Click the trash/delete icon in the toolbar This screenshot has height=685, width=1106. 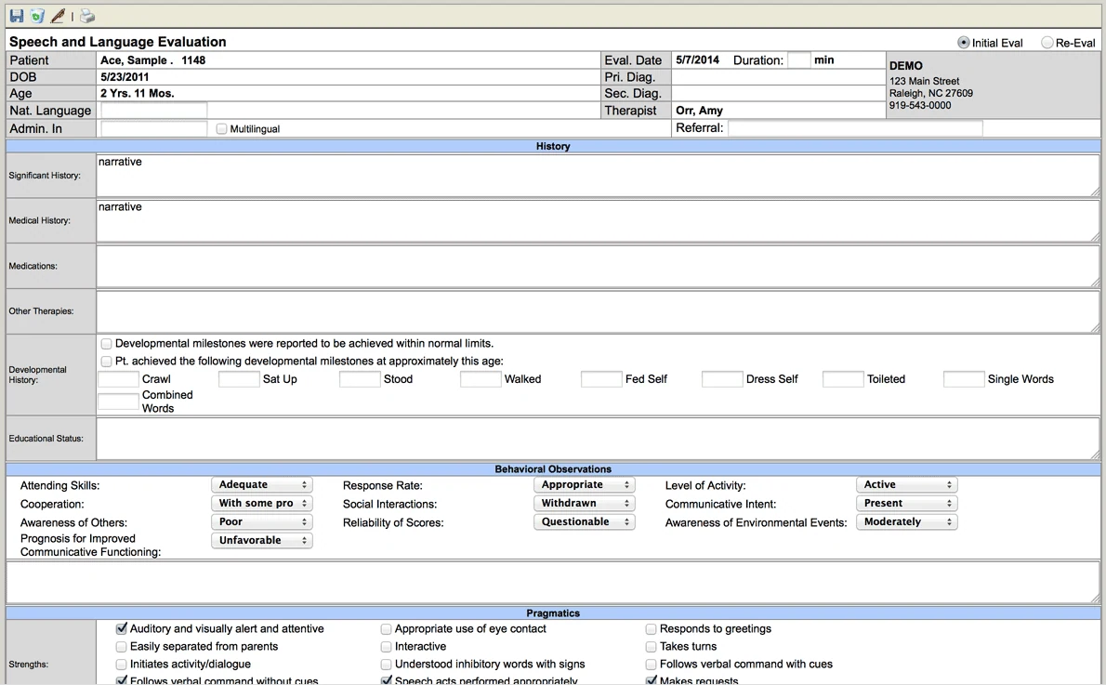[35, 15]
